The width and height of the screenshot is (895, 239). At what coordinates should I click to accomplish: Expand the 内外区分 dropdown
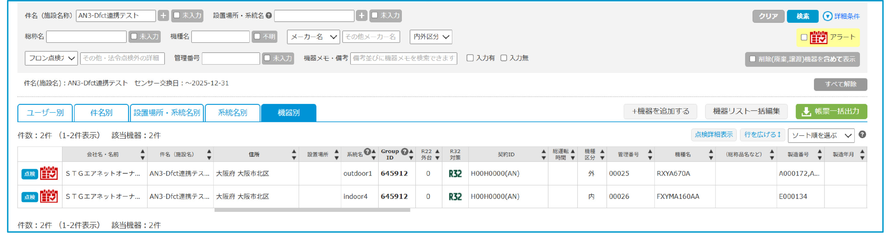tap(431, 37)
